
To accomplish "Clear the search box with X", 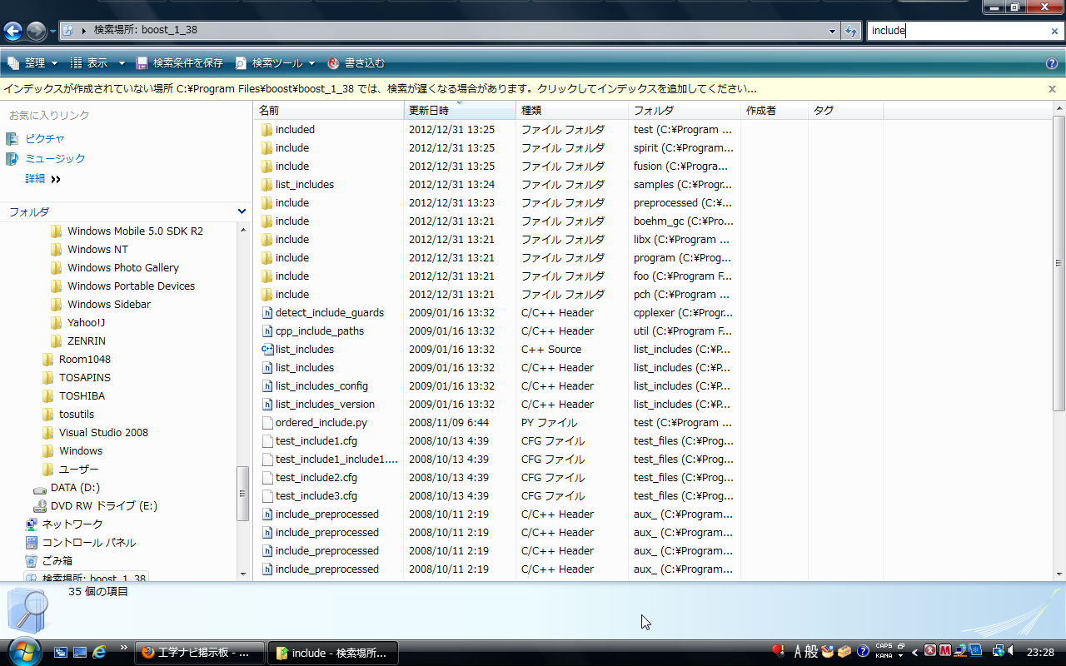I will click(1054, 32).
